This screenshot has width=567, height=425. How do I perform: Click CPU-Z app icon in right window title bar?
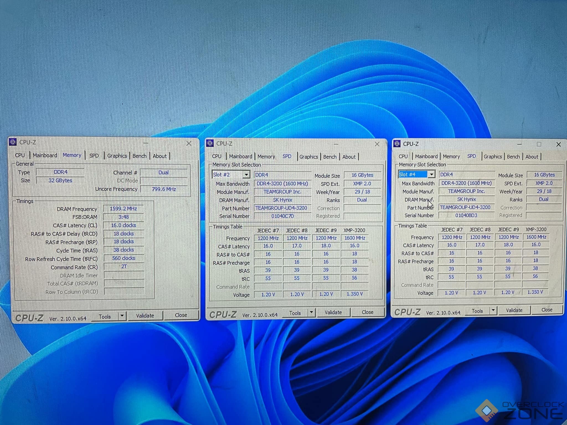(x=397, y=144)
